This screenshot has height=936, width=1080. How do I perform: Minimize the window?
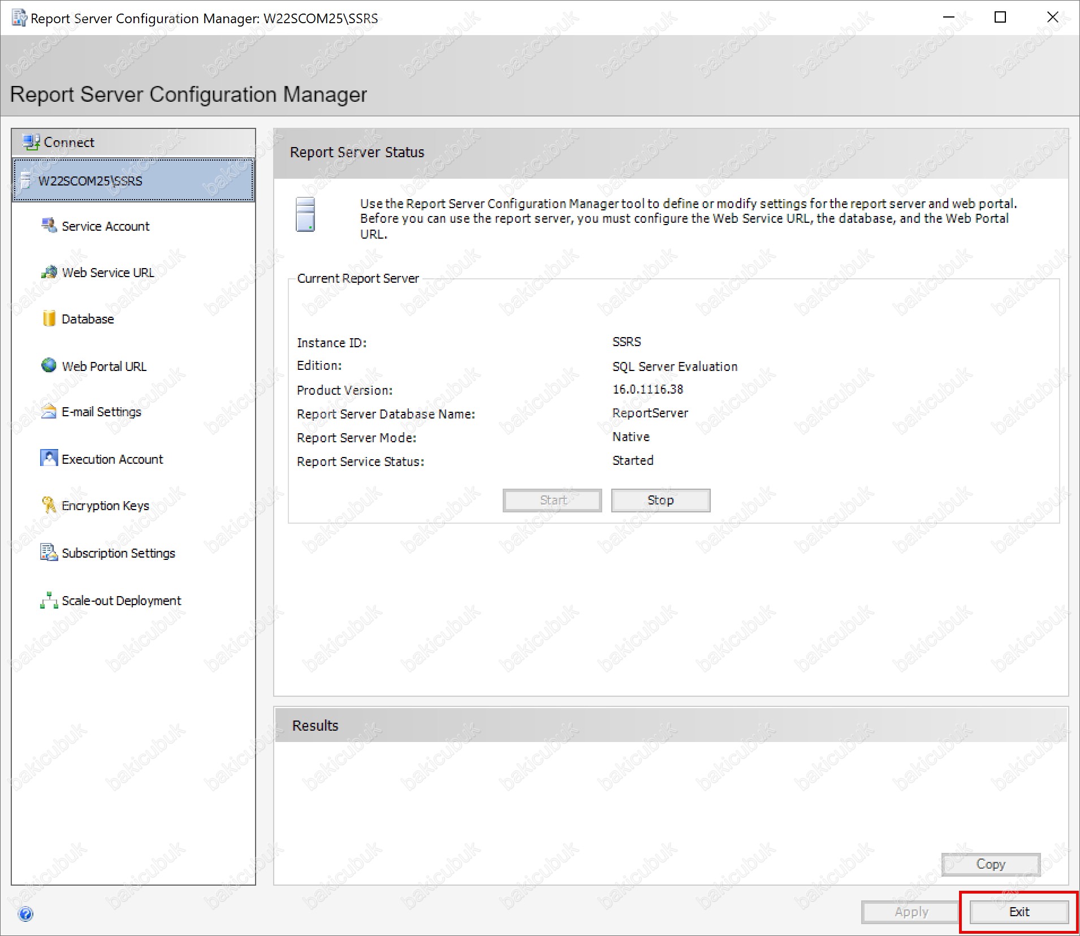coord(949,18)
